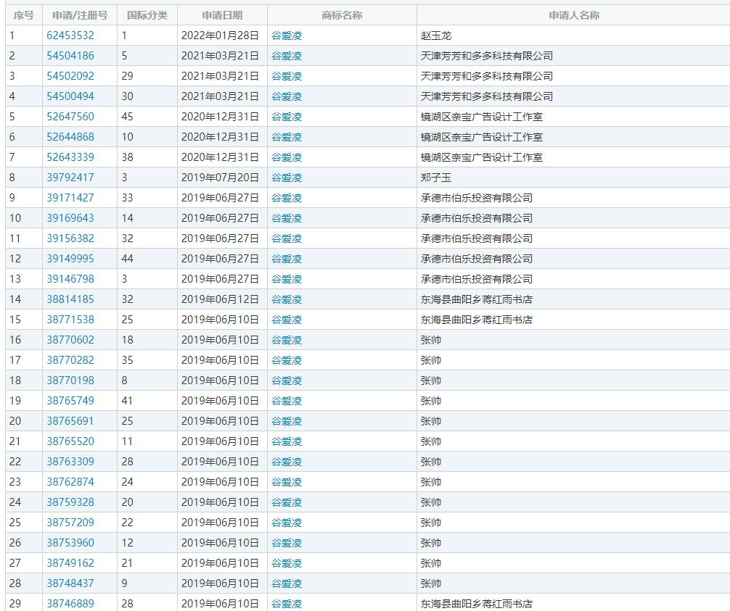Click applicant 赵玉龙 in row 1
This screenshot has width=730, height=611.
click(436, 36)
